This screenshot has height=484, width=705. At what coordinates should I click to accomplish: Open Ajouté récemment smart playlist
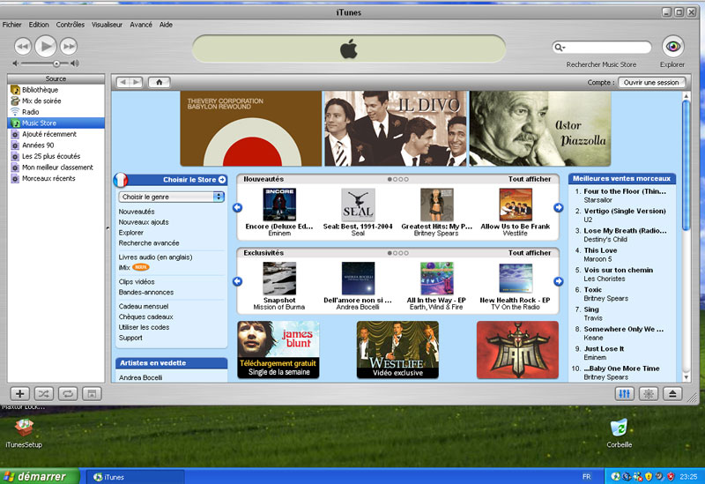(56, 134)
